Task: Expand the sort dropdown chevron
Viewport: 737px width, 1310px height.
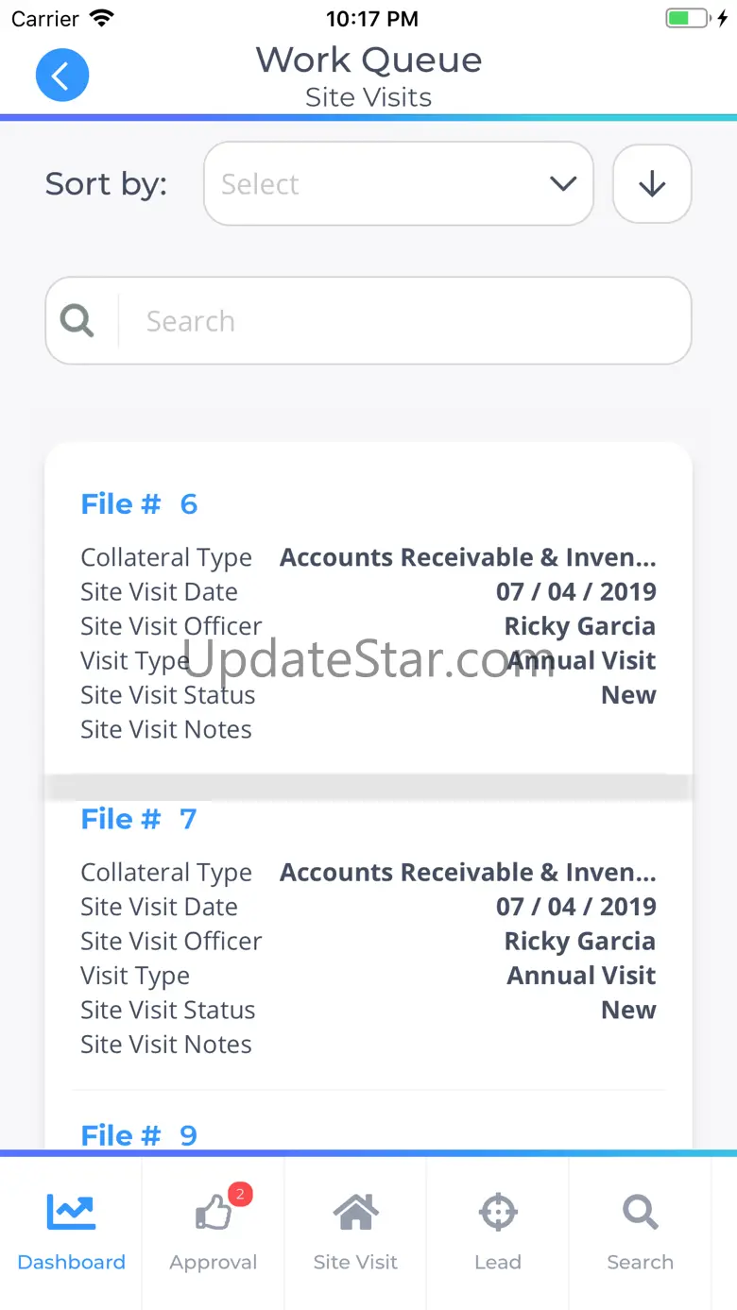Action: [x=563, y=184]
